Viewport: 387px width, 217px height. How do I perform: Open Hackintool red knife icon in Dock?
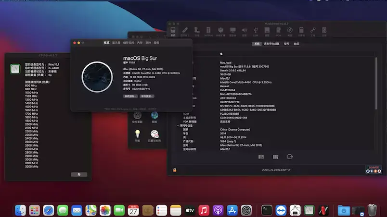(323, 210)
